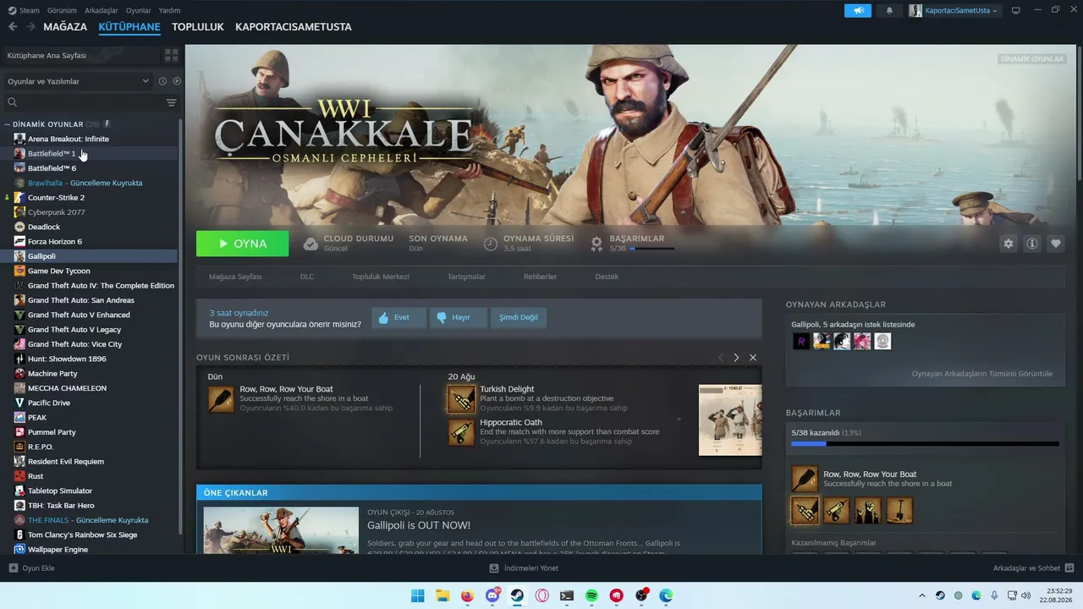This screenshot has height=609, width=1083.
Task: Open the Row, Row, Row Your Boat achievement icon in summary
Action: (221, 399)
